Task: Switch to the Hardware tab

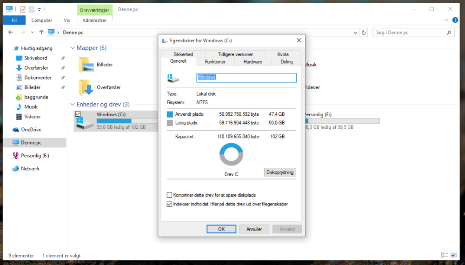Action: coord(252,62)
